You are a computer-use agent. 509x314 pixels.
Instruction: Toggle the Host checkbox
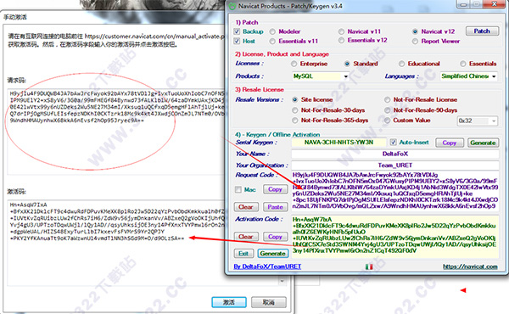click(x=237, y=41)
